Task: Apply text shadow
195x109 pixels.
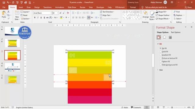Action: point(44,18)
